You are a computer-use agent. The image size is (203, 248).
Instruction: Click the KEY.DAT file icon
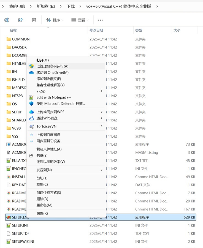tap(9, 185)
